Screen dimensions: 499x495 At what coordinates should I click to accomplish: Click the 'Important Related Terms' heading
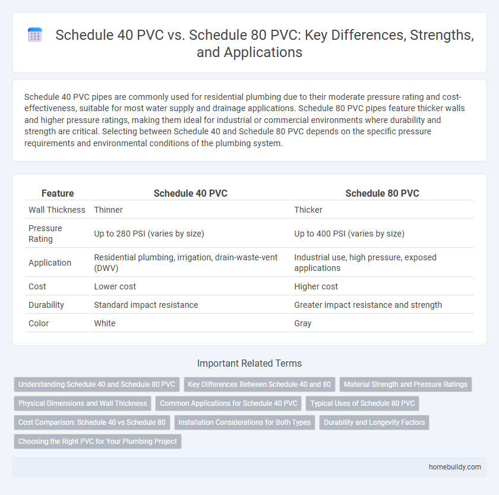point(249,363)
